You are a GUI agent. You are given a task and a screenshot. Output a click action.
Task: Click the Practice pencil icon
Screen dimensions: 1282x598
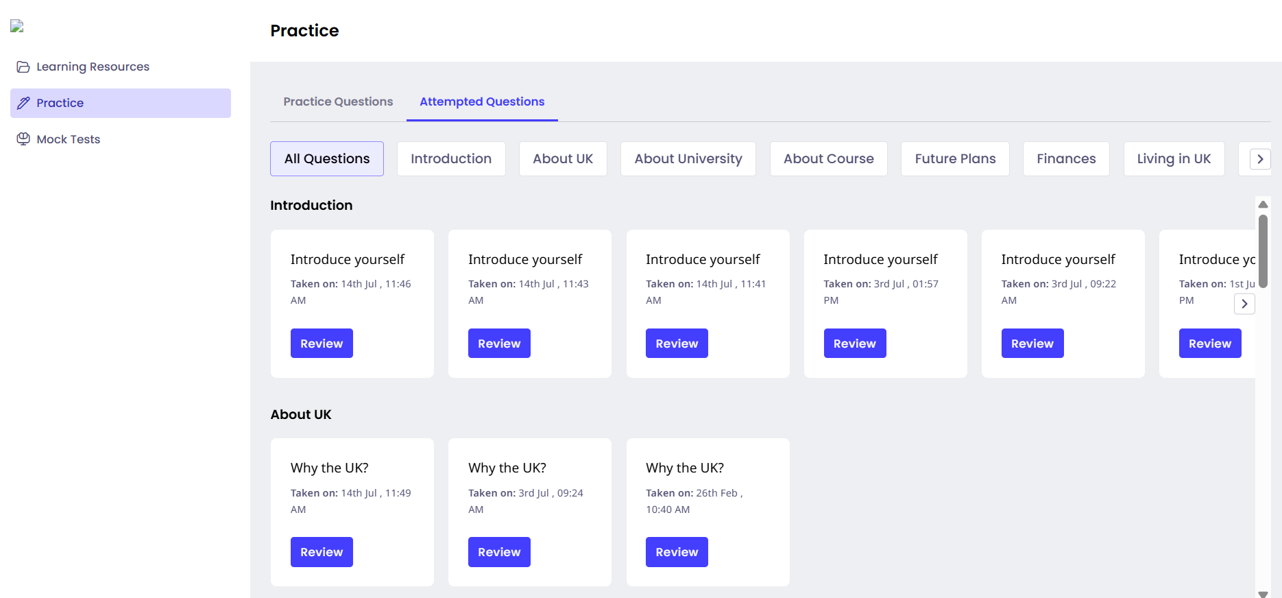coord(23,103)
